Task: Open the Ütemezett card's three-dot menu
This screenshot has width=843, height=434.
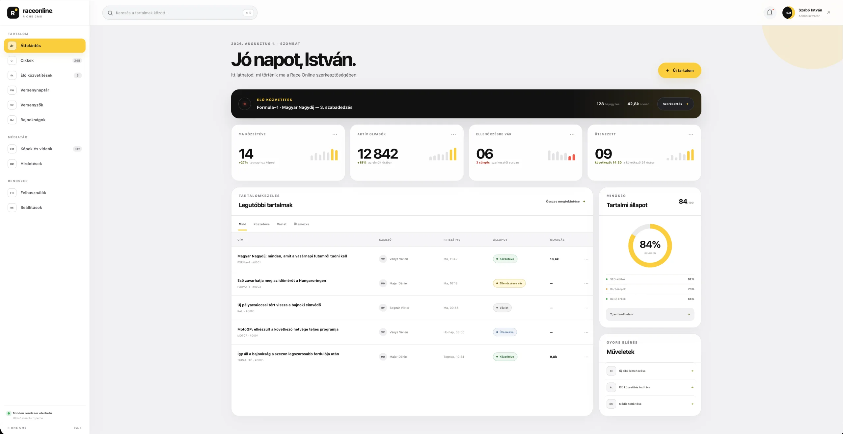Action: click(x=691, y=134)
